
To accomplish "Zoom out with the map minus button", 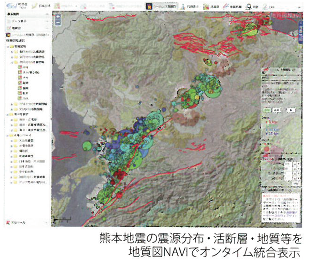I will point(58,23).
